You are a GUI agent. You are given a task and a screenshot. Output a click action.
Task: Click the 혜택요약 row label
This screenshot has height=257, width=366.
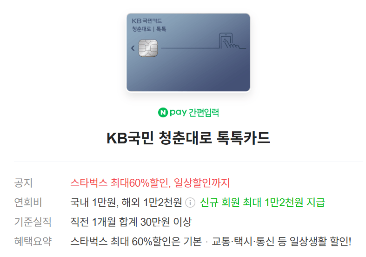coord(33,241)
